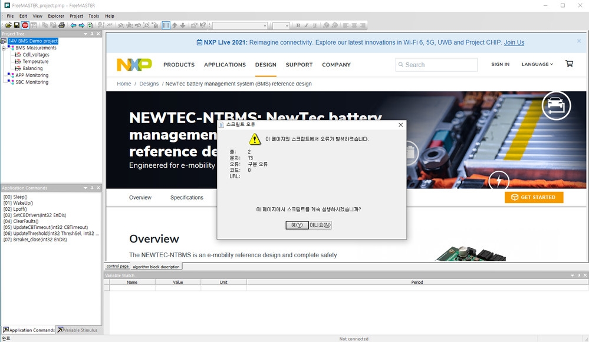The width and height of the screenshot is (589, 342).
Task: Go forward with the right arrow icon
Action: pos(81,25)
